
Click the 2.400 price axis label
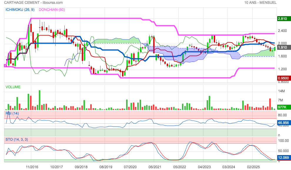pyautogui.click(x=282, y=31)
